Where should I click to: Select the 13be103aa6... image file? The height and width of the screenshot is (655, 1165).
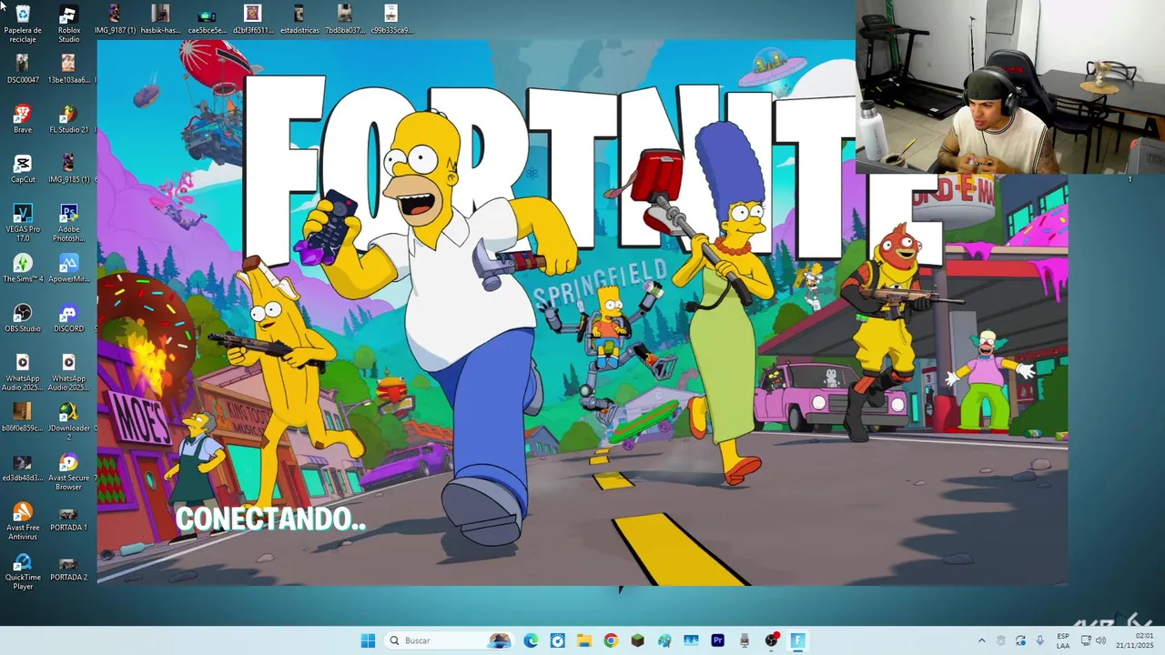click(x=68, y=69)
